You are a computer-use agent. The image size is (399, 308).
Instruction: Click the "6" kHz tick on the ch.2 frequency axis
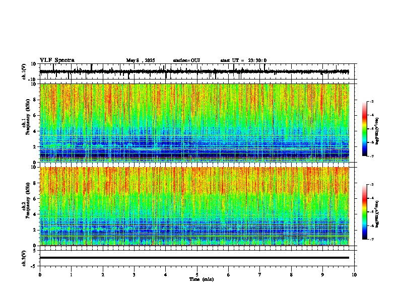[x=35, y=199]
